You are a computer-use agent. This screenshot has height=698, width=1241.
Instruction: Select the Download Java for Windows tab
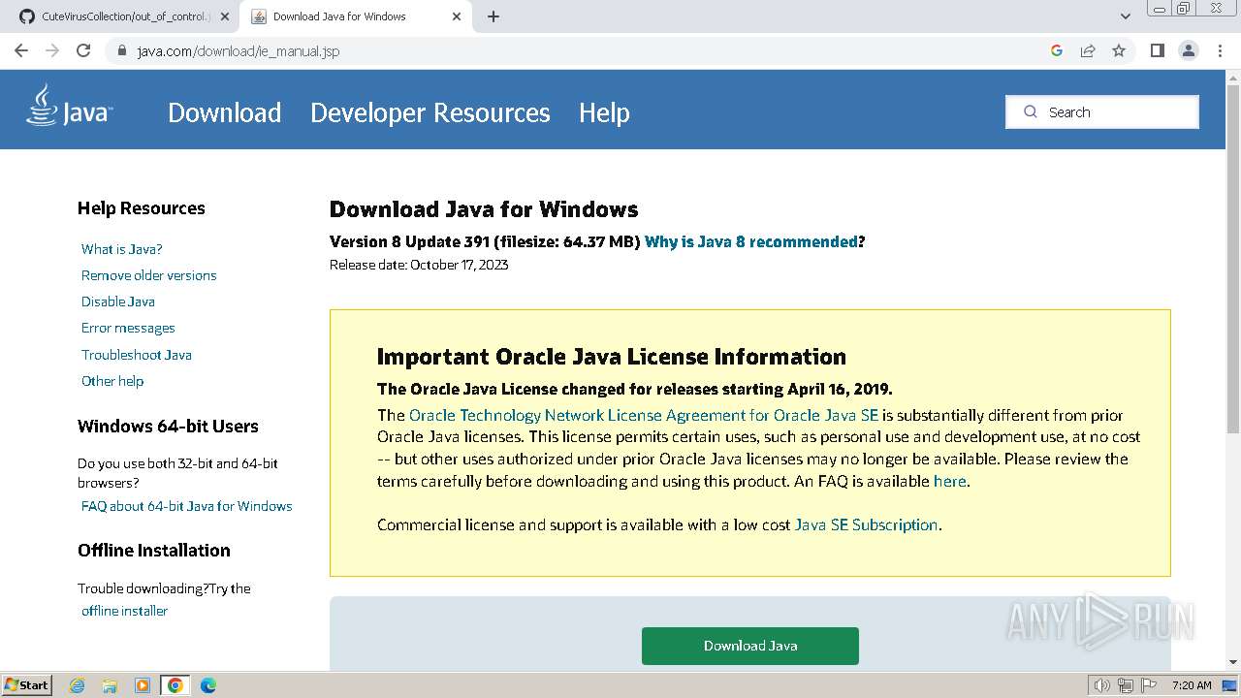coord(355,16)
